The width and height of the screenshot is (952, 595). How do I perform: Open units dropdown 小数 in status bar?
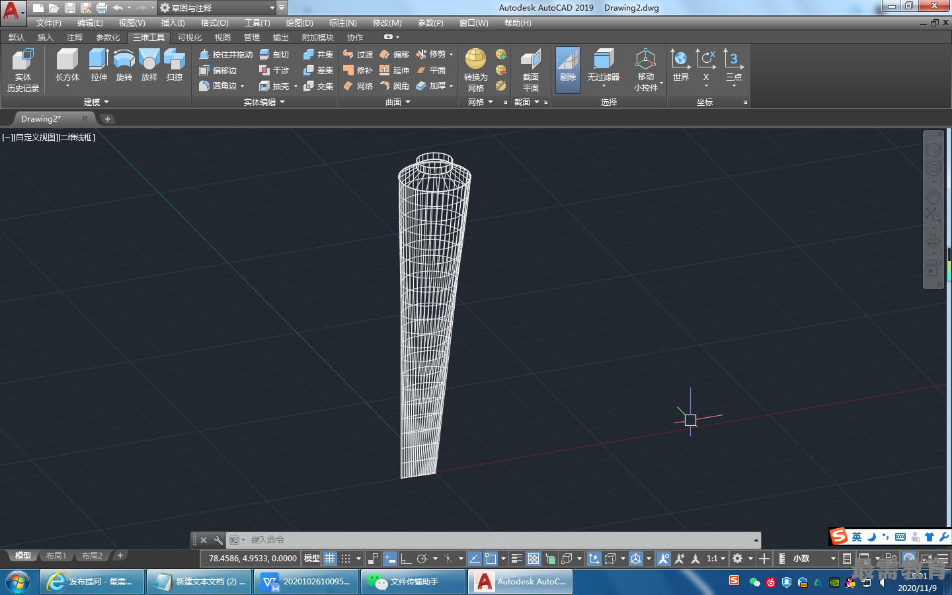(814, 559)
